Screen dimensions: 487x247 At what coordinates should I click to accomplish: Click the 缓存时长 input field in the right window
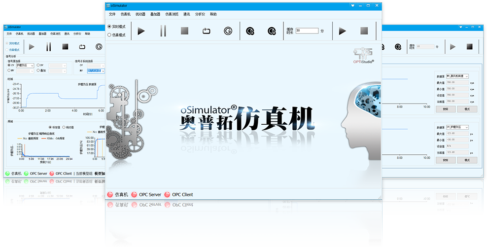(425, 47)
